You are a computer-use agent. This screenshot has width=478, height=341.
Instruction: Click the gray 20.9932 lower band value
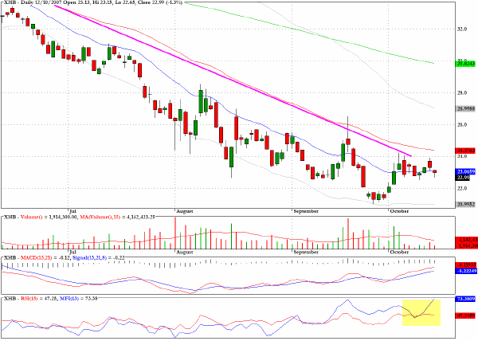(465, 205)
